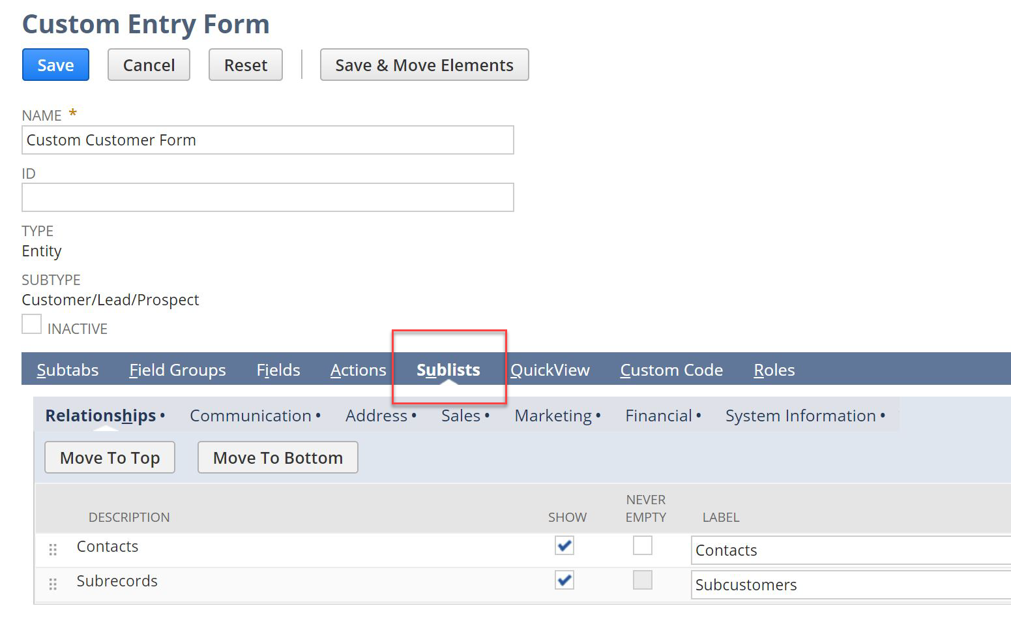
Task: Mark the form as Inactive
Action: click(x=31, y=323)
